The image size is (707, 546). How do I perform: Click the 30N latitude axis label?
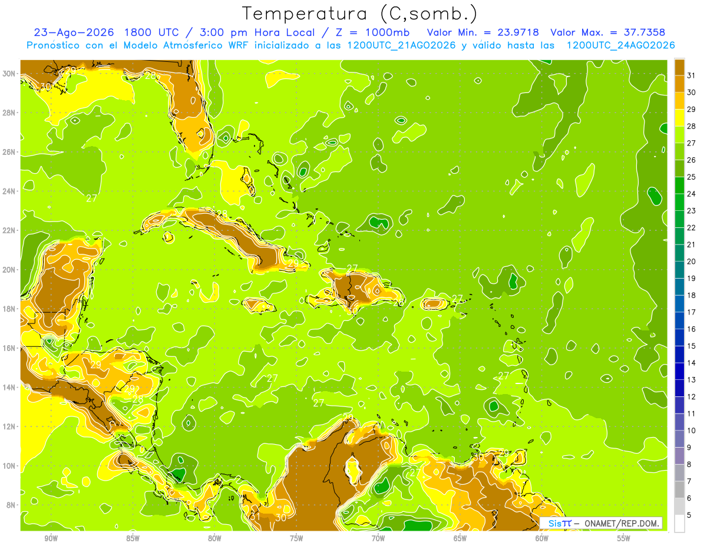[9, 74]
